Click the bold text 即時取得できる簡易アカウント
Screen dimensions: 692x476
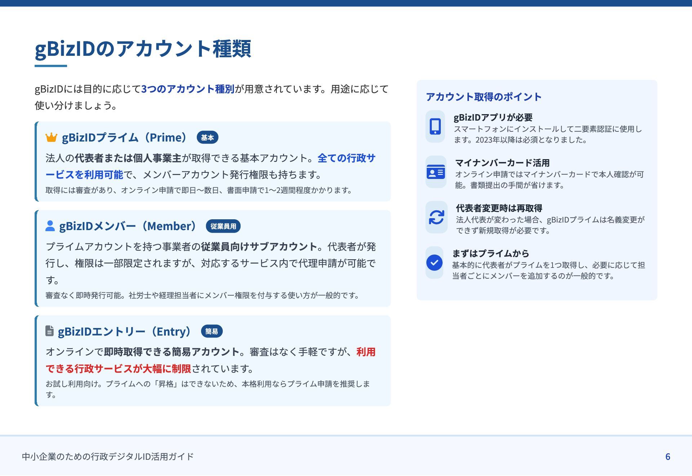[x=172, y=352]
